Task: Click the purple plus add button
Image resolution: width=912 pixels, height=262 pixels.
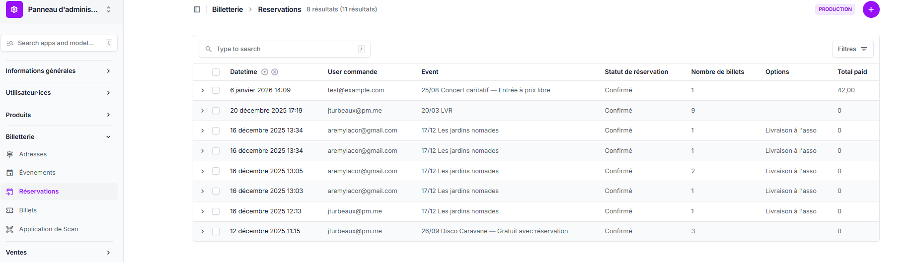Action: tap(871, 9)
